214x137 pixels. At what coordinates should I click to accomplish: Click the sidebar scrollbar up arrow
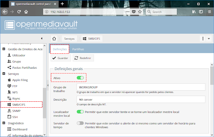click(44, 46)
